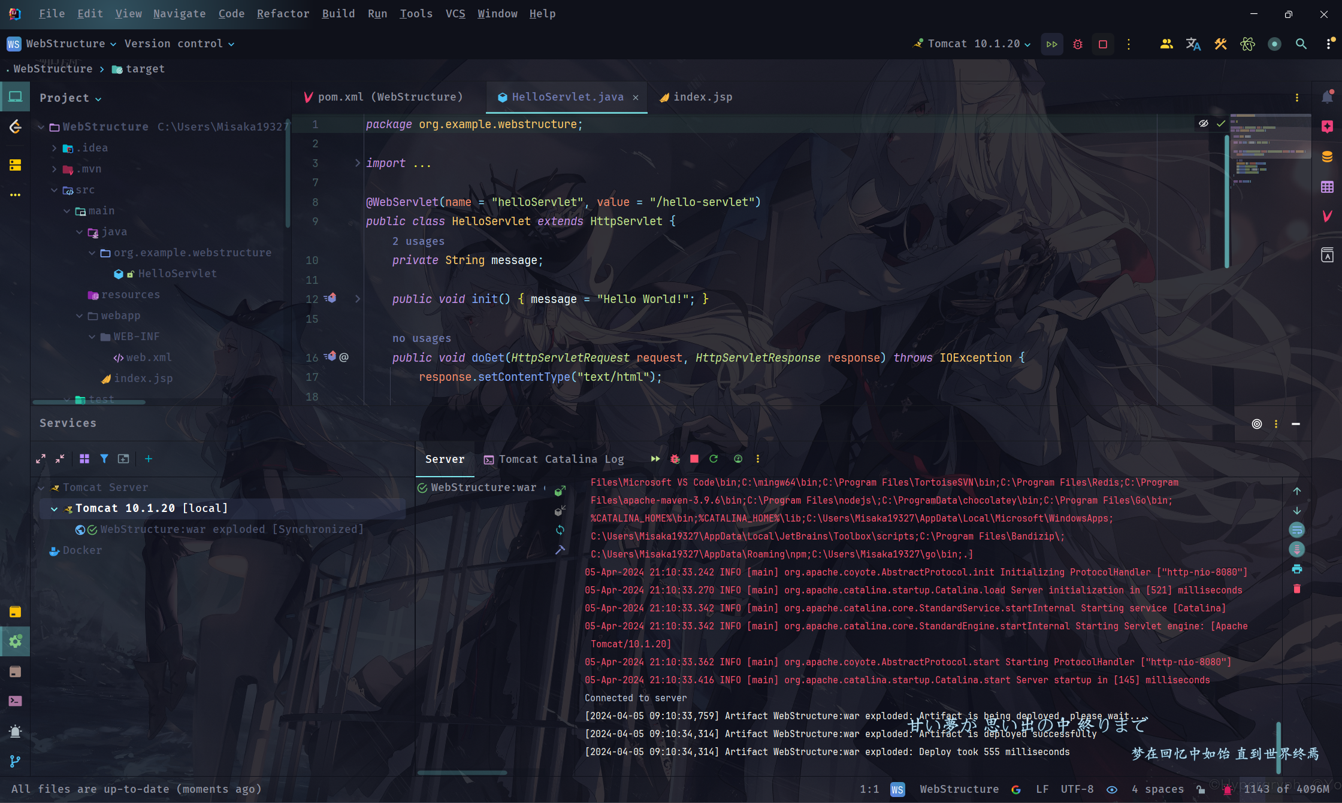Stop server with red square in Services
This screenshot has height=803, width=1342.
click(x=694, y=459)
